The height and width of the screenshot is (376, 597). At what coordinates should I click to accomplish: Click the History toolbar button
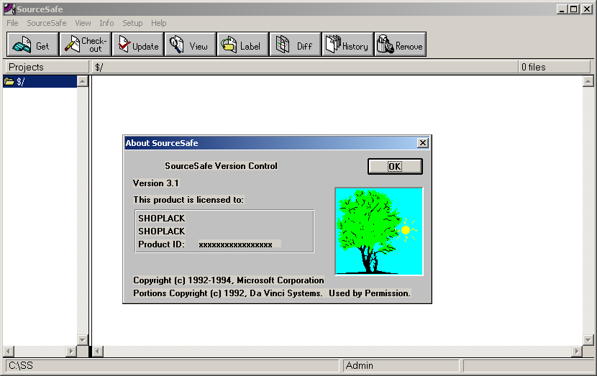pos(348,45)
